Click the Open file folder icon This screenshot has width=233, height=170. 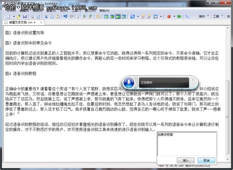pyautogui.click(x=19, y=16)
